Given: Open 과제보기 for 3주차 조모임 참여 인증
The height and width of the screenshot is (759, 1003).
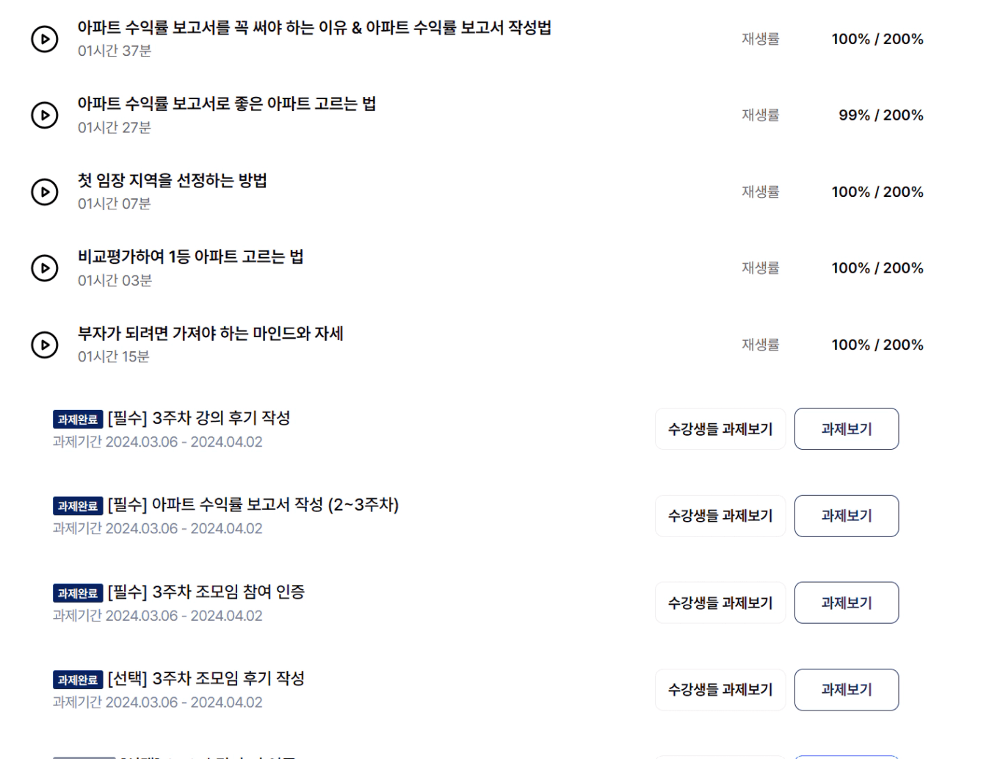Looking at the screenshot, I should (847, 602).
